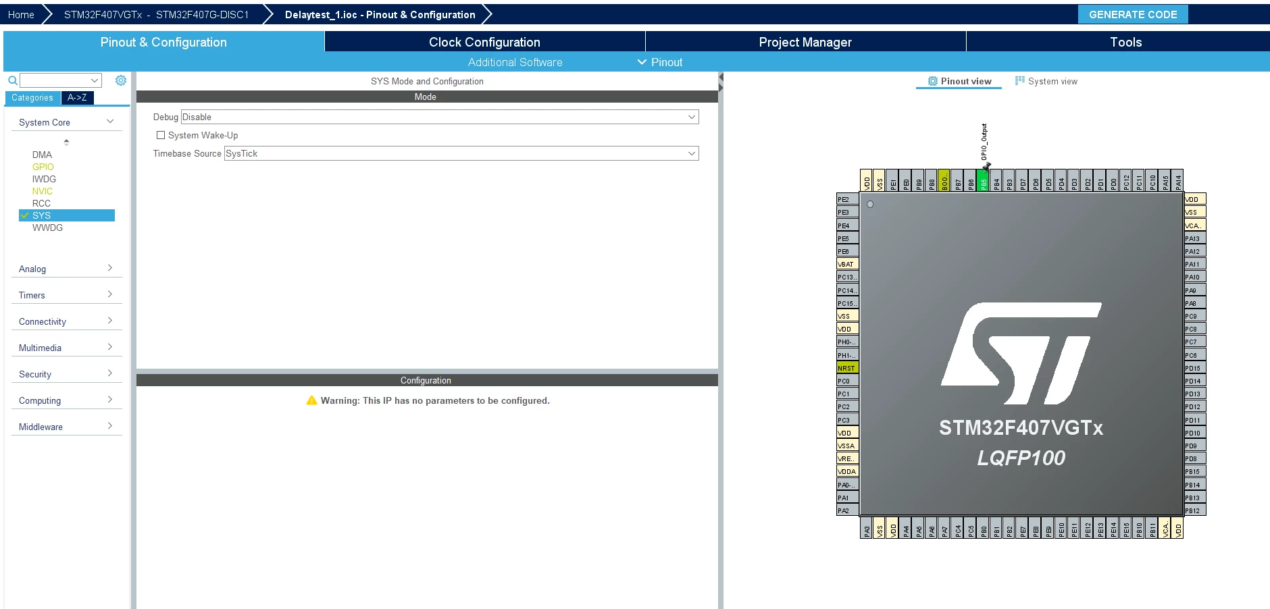Click the NRST pin on the chip

[847, 368]
